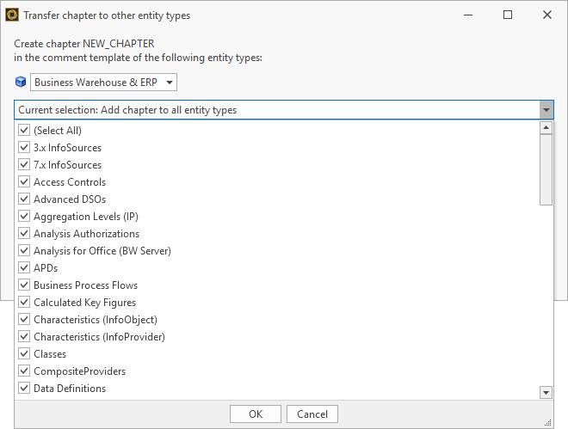Toggle Analysis for Office (BW Server)
This screenshot has width=568, height=429.
[24, 251]
